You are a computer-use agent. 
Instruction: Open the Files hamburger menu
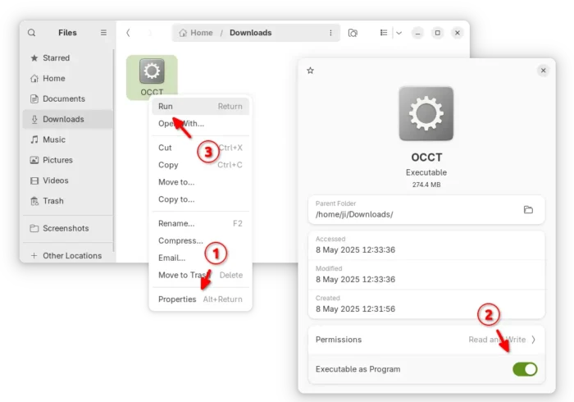(x=103, y=33)
